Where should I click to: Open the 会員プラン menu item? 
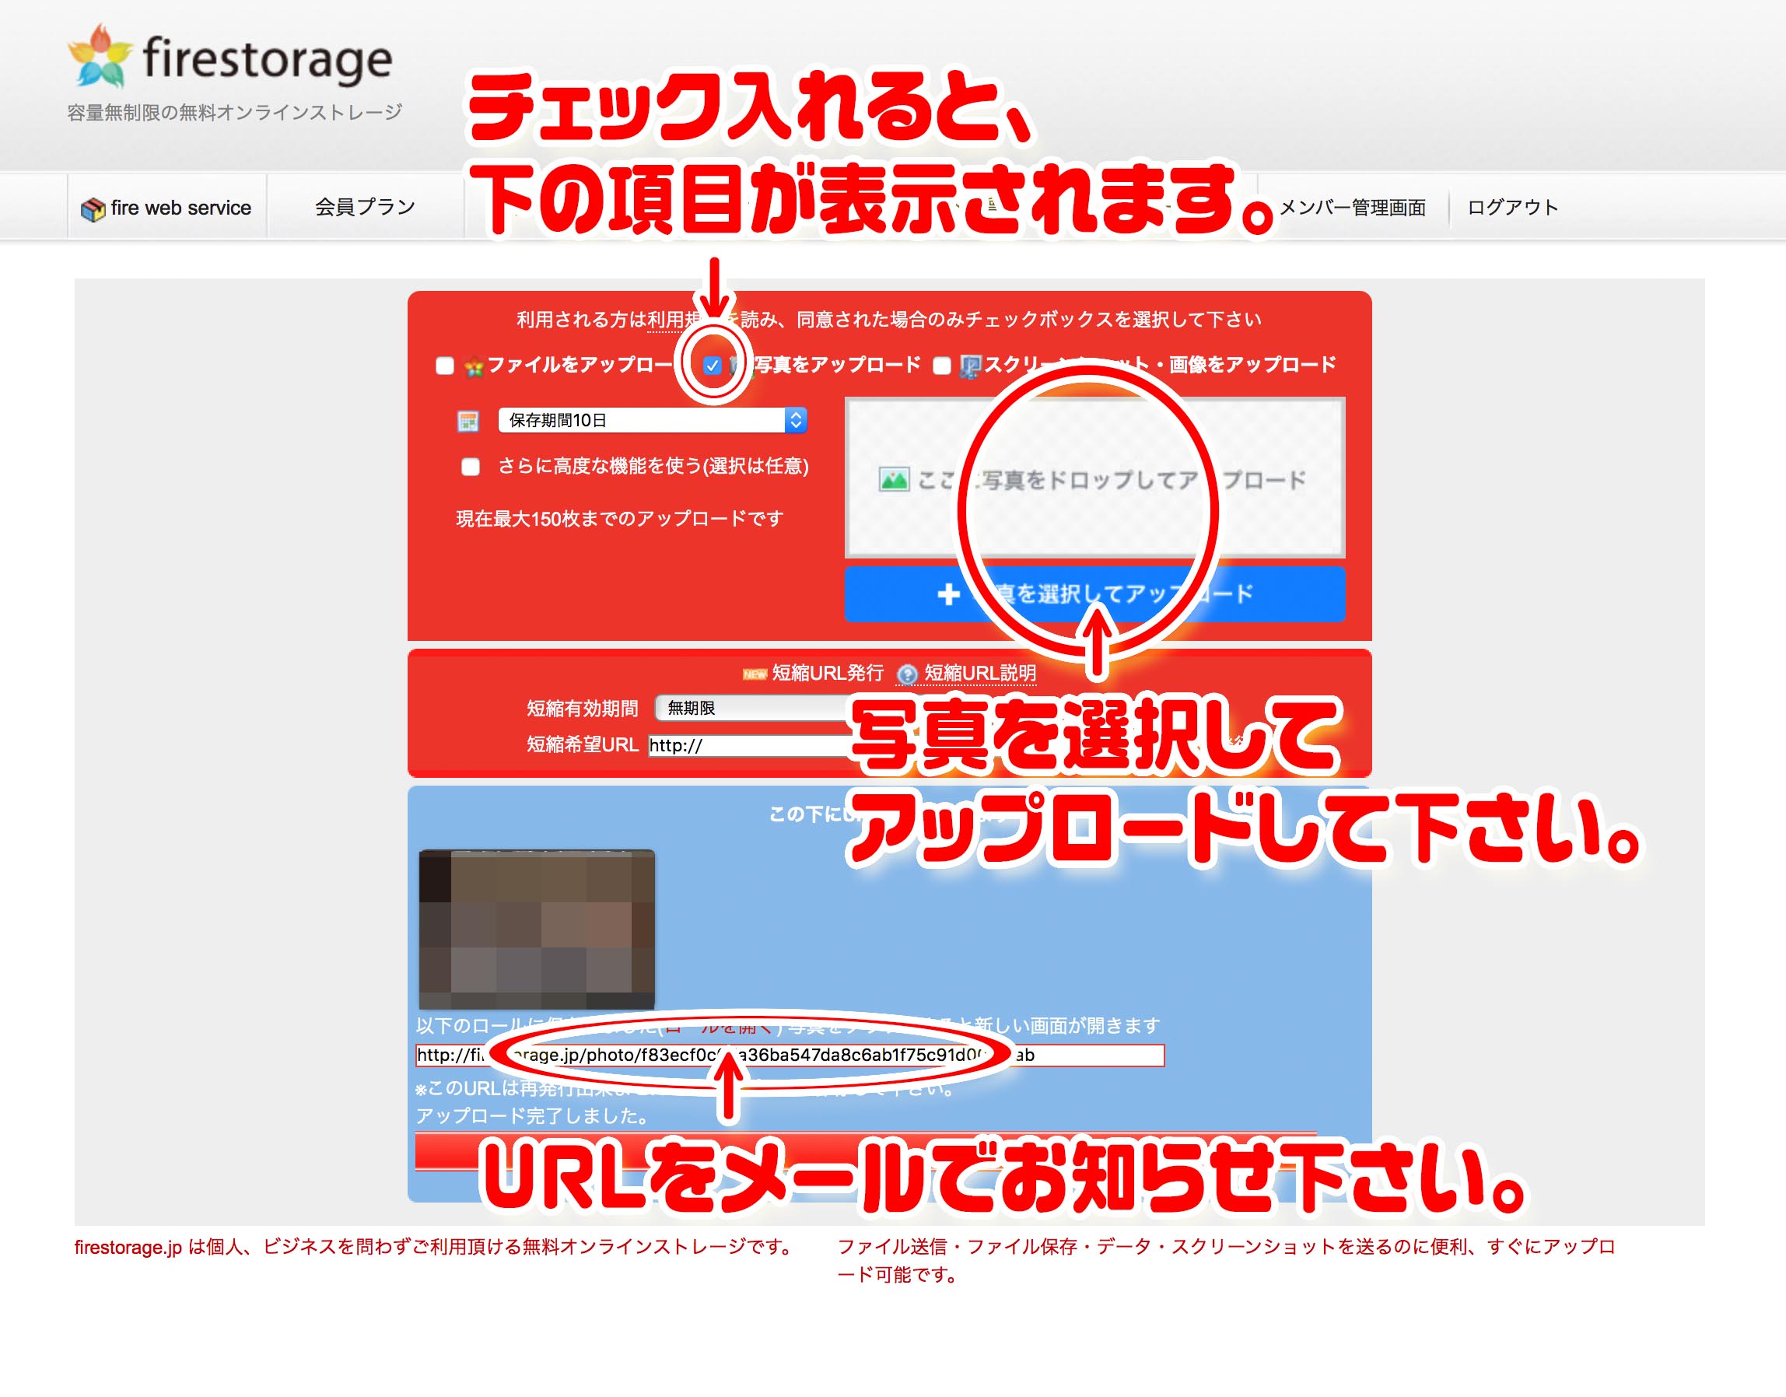coord(365,208)
